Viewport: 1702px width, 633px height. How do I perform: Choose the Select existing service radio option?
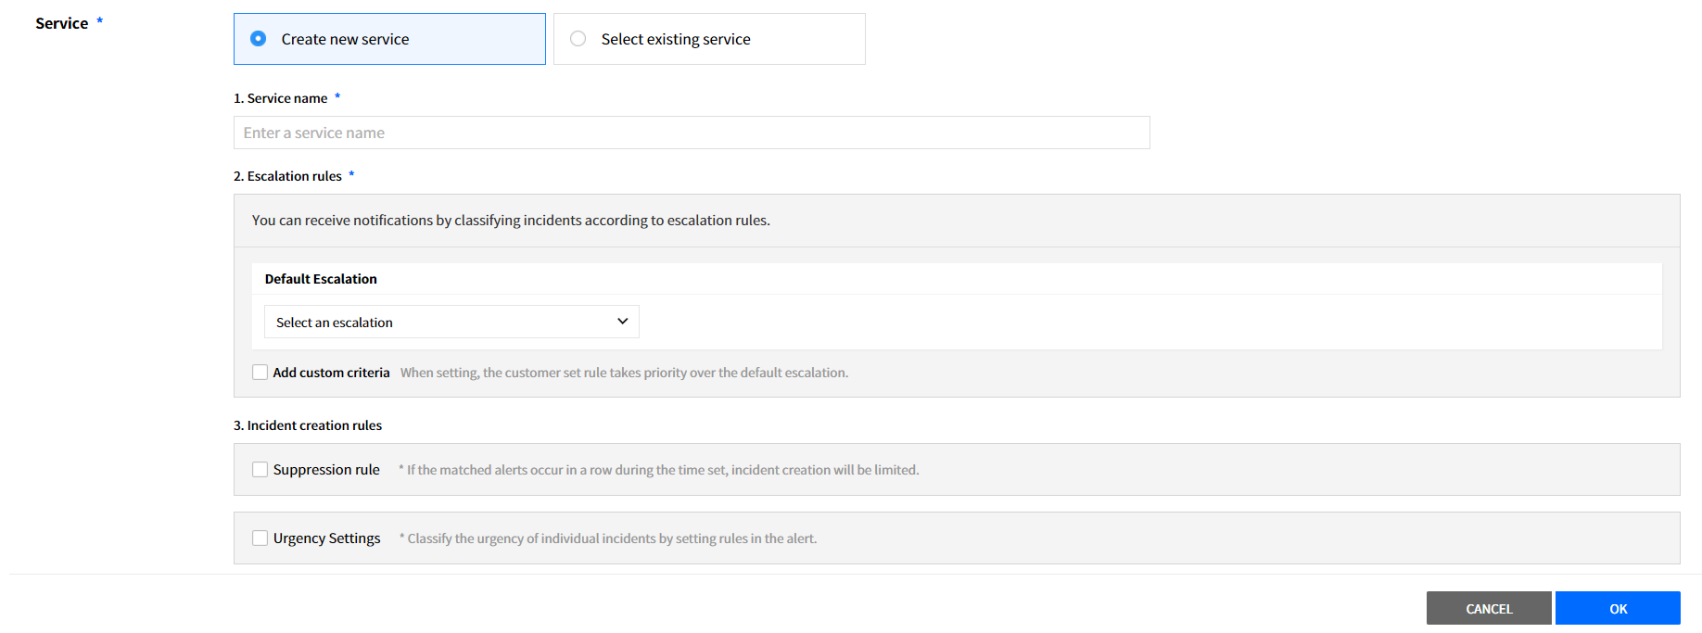578,39
